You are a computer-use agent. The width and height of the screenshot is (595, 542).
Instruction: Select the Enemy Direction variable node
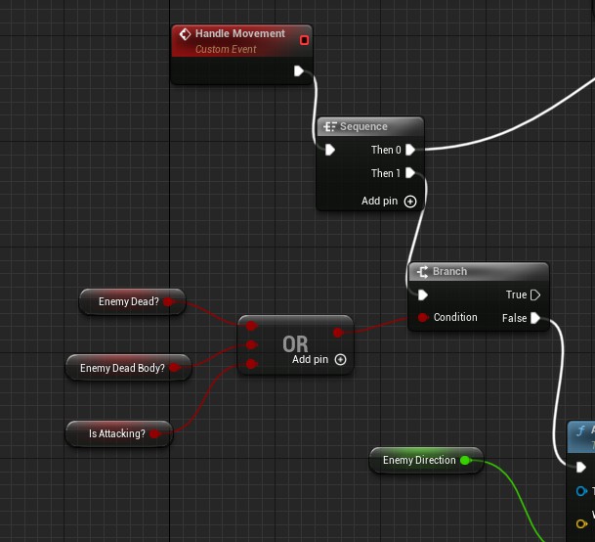coord(426,460)
